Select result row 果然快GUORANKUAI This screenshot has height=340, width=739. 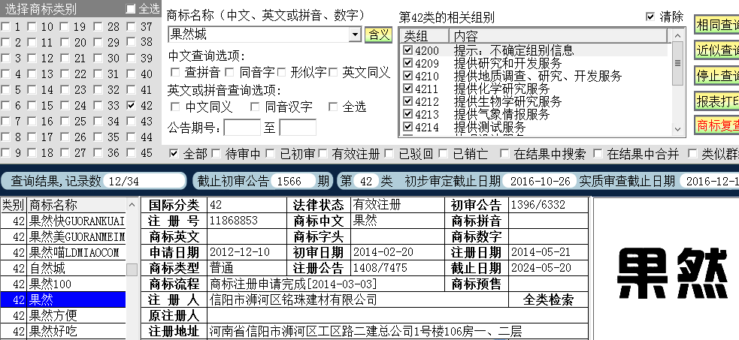63,221
